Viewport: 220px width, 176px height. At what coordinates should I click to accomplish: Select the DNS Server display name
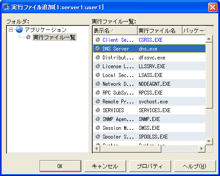pyautogui.click(x=116, y=49)
